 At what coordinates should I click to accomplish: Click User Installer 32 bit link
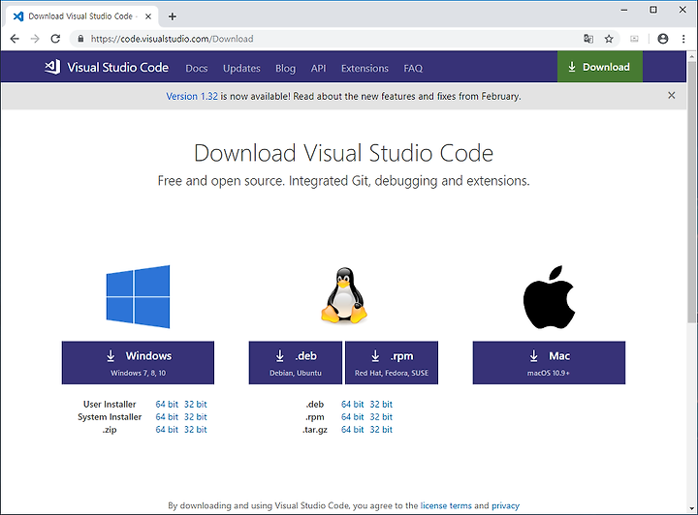(x=196, y=404)
